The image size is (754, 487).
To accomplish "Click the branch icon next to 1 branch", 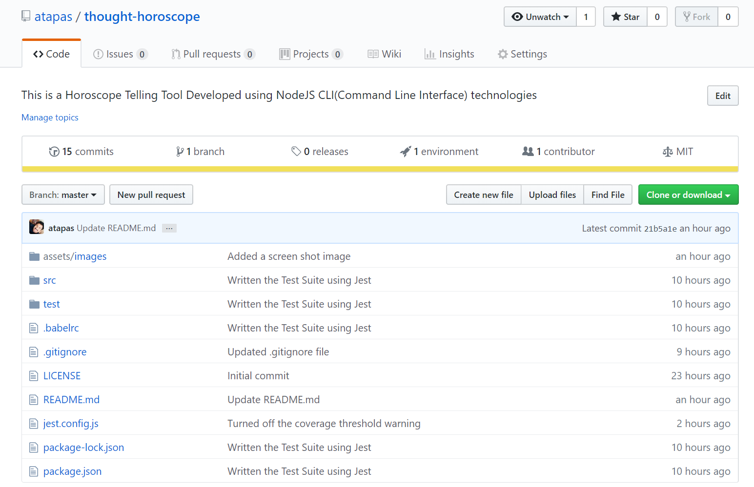I will (180, 152).
